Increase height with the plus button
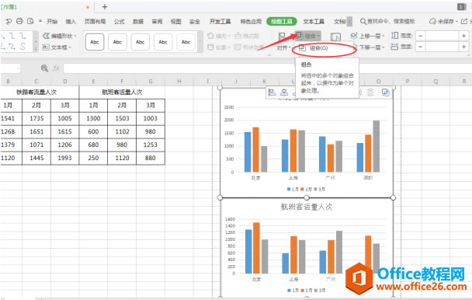The height and width of the screenshot is (300, 472). coord(463,36)
